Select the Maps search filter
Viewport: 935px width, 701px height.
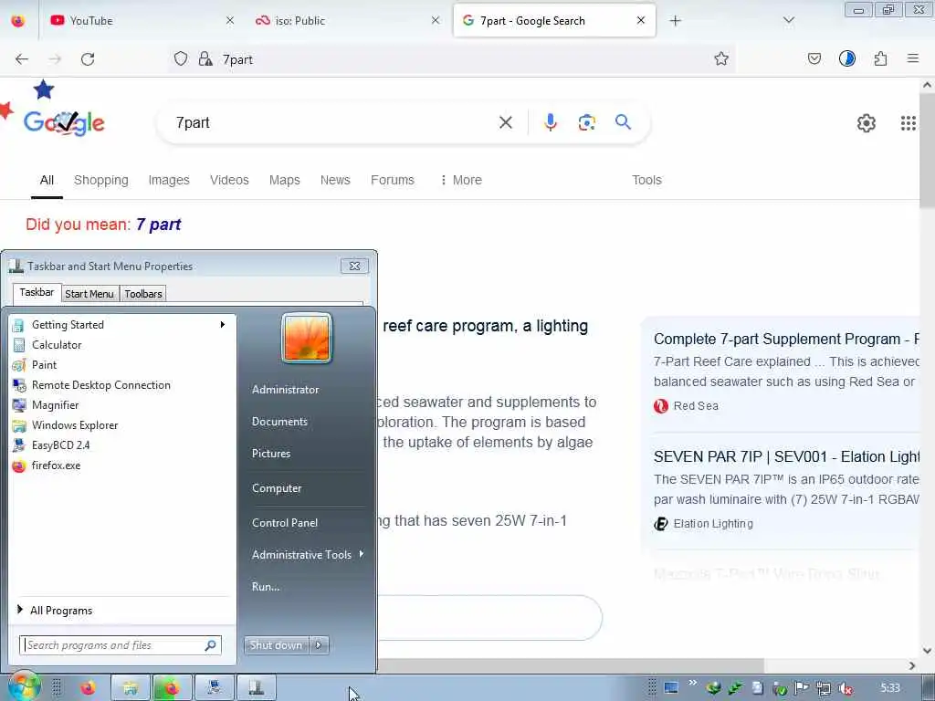click(x=285, y=180)
